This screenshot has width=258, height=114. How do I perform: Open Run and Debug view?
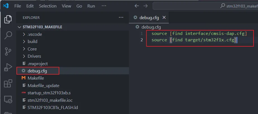[x=8, y=67]
